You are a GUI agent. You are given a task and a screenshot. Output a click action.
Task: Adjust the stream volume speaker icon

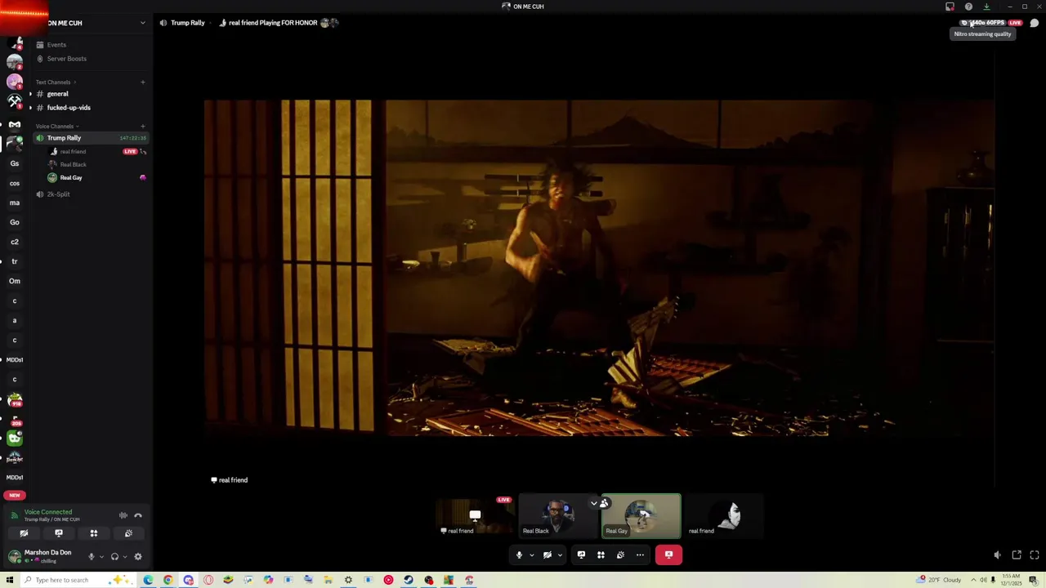point(997,555)
